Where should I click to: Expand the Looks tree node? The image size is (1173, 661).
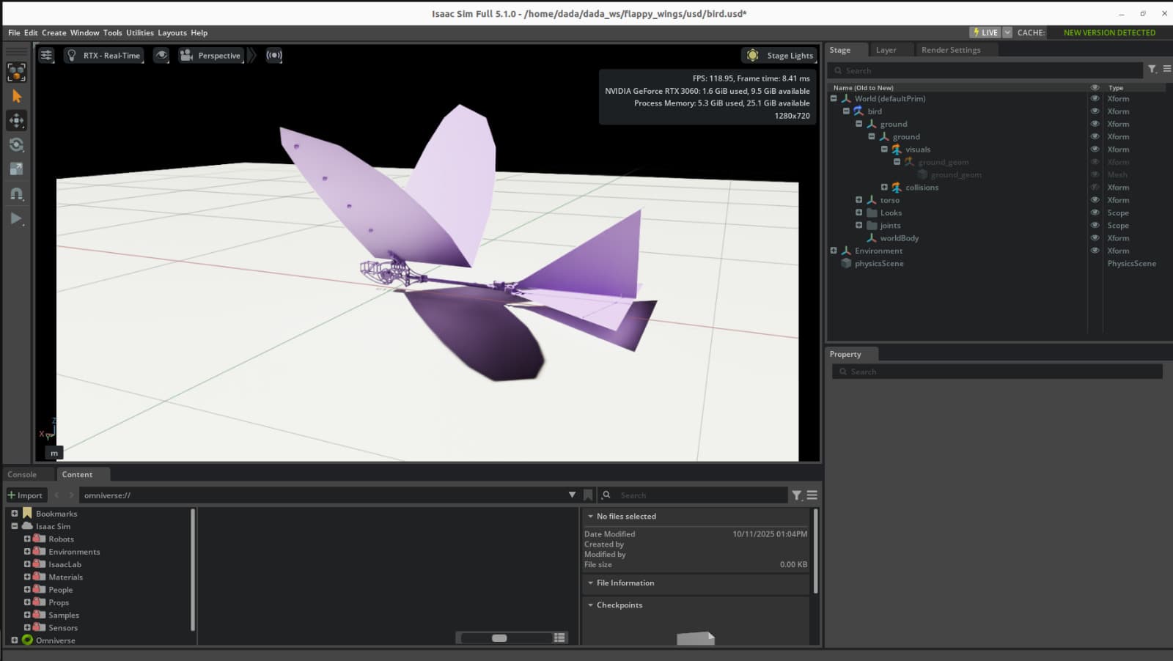coord(858,213)
